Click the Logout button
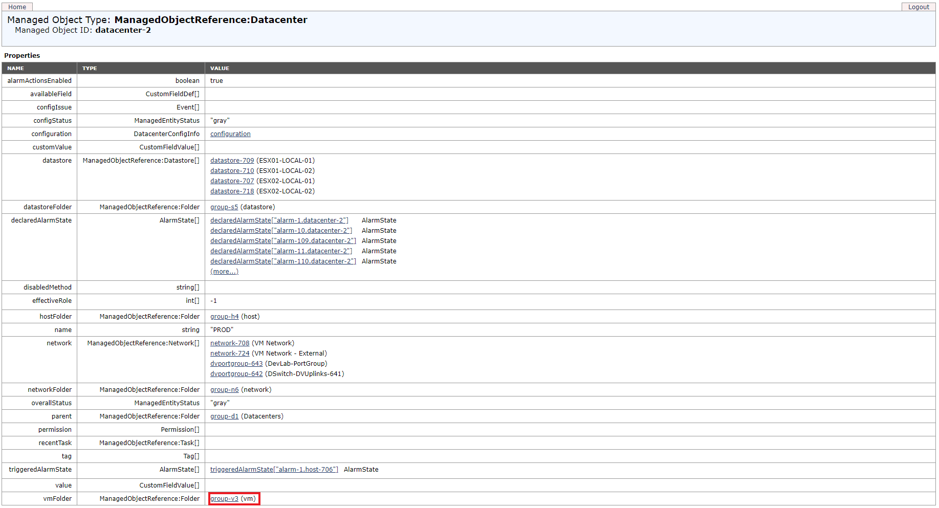This screenshot has width=939, height=508. (x=918, y=7)
